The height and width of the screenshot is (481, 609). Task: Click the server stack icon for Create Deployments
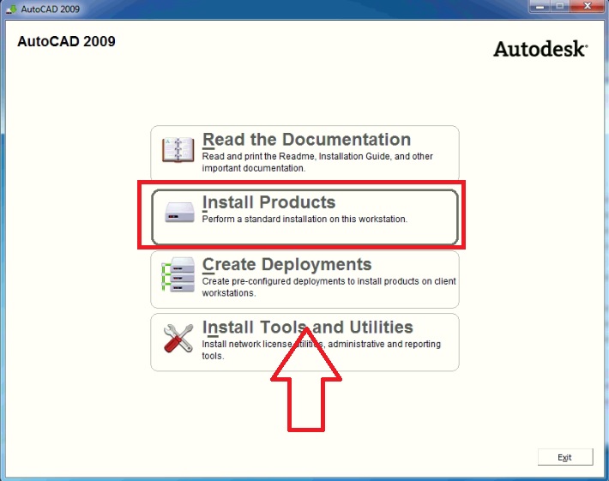pyautogui.click(x=178, y=275)
